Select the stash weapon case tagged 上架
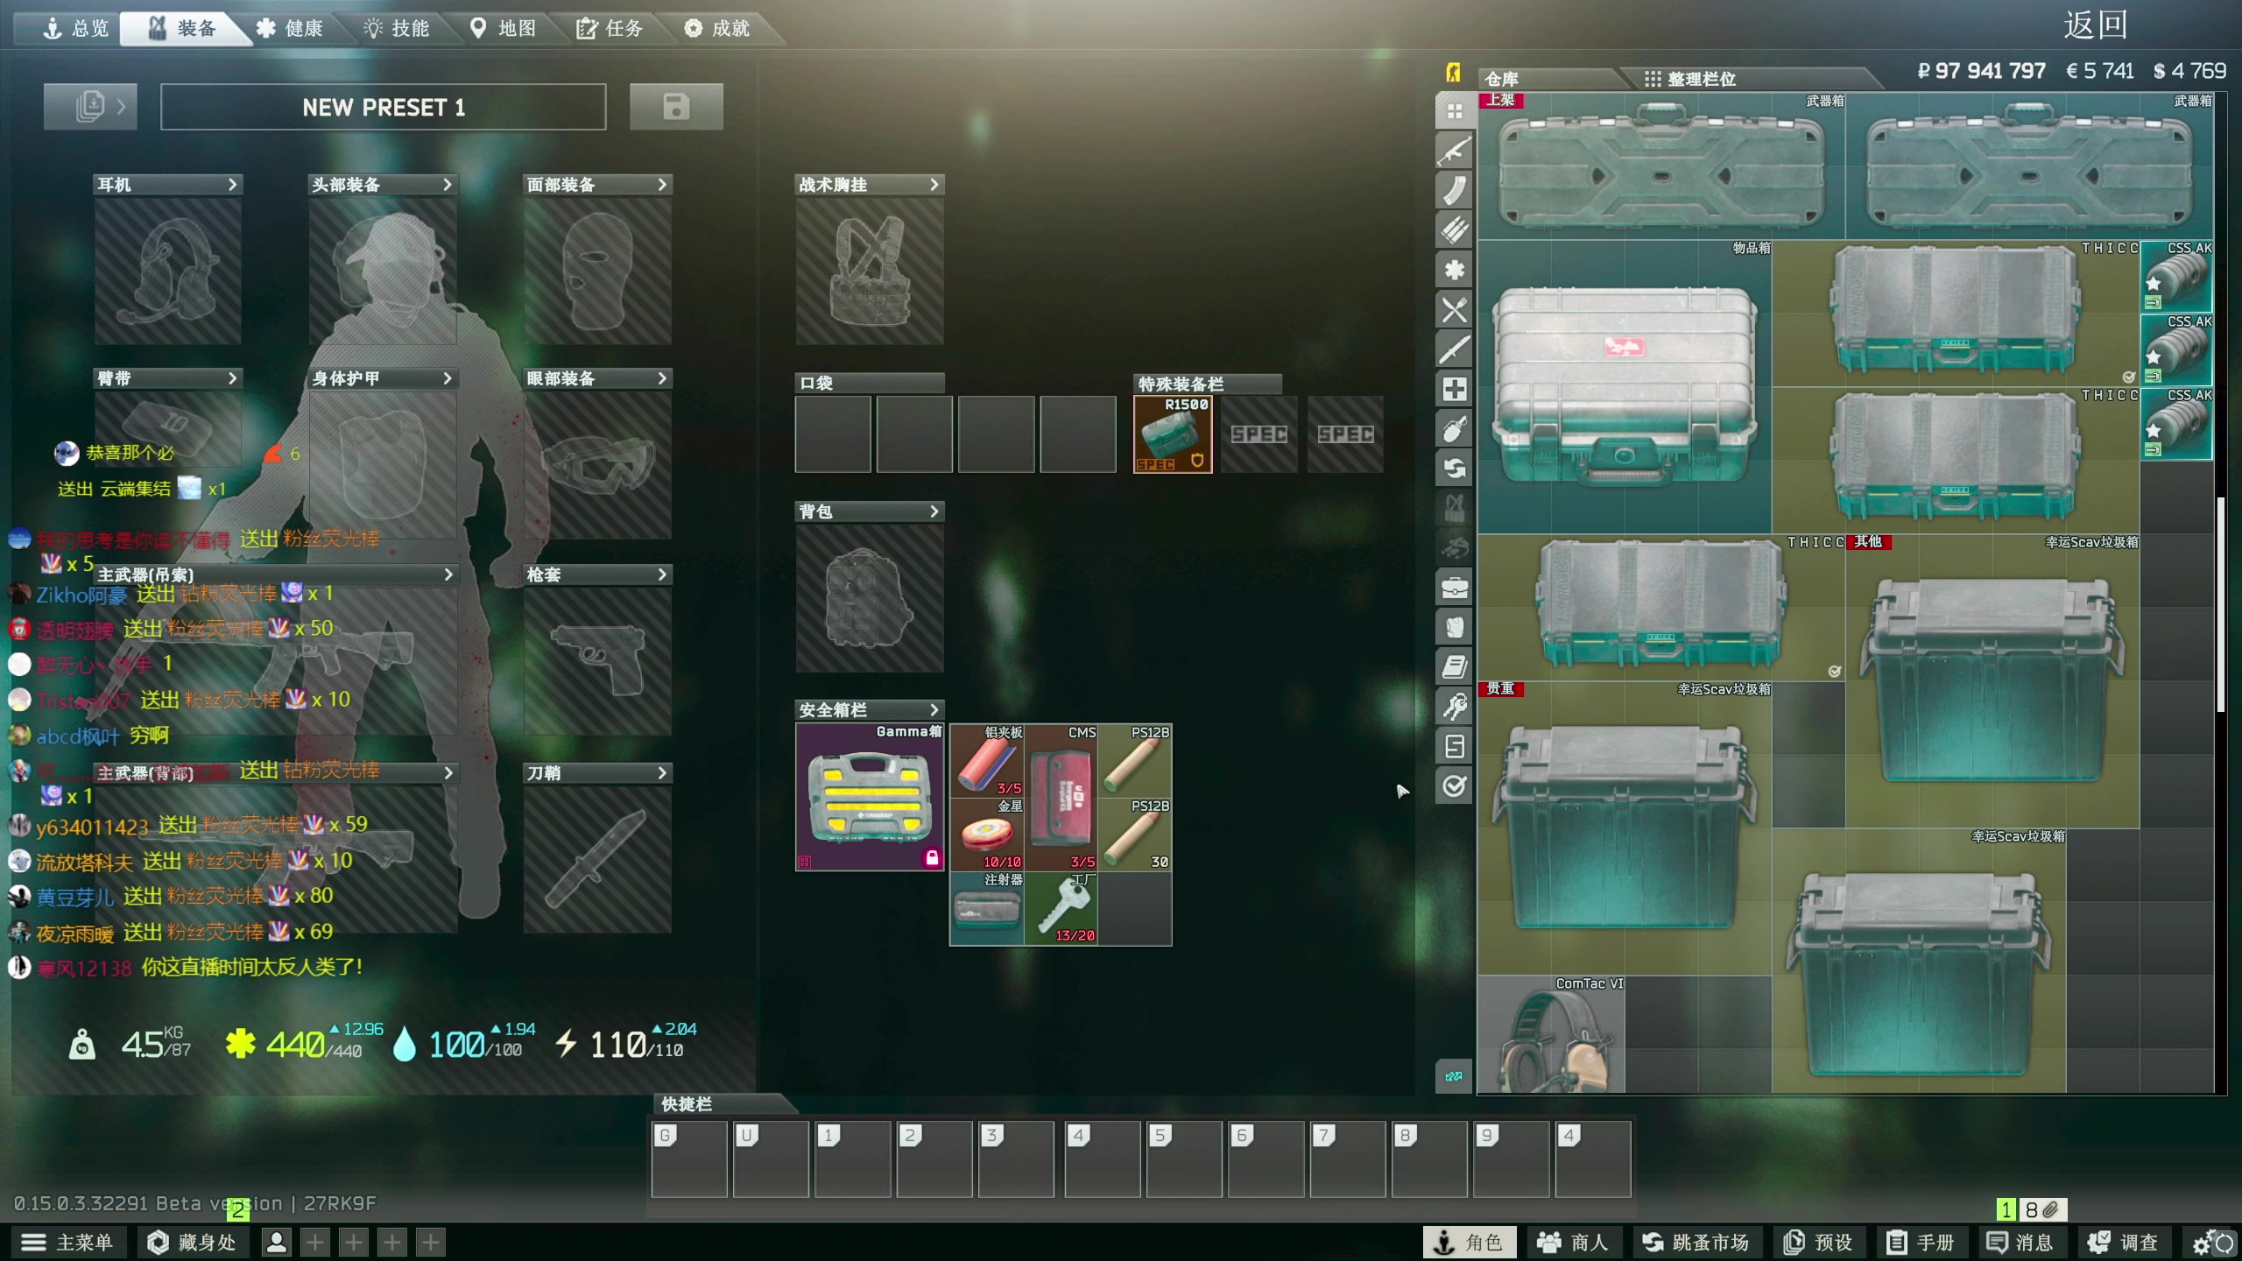Image resolution: width=2242 pixels, height=1261 pixels. (x=1661, y=166)
